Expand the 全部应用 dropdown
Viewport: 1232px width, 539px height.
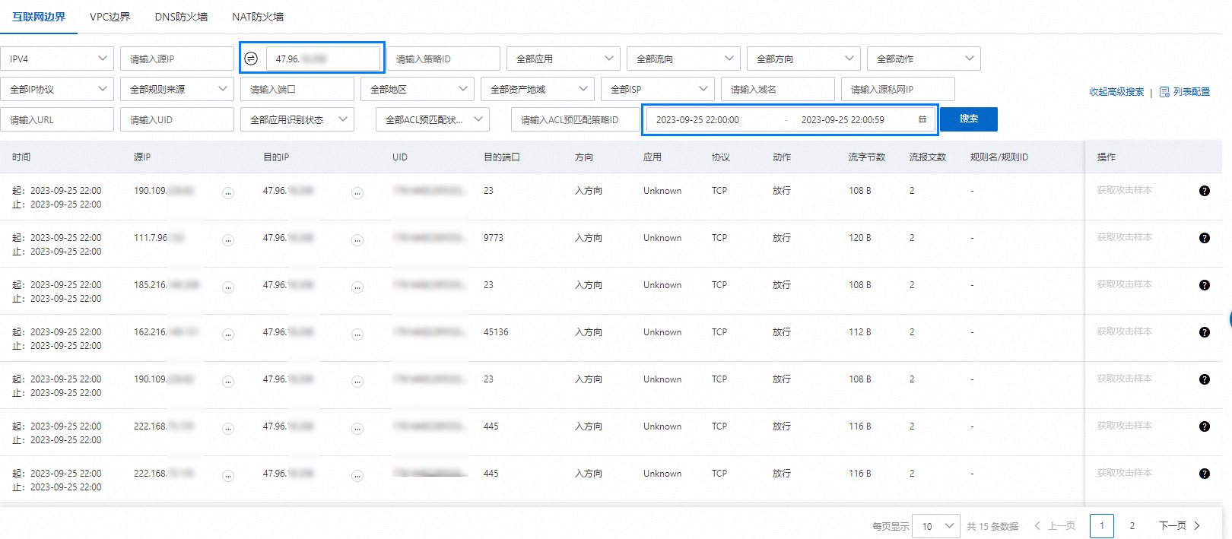pos(564,59)
